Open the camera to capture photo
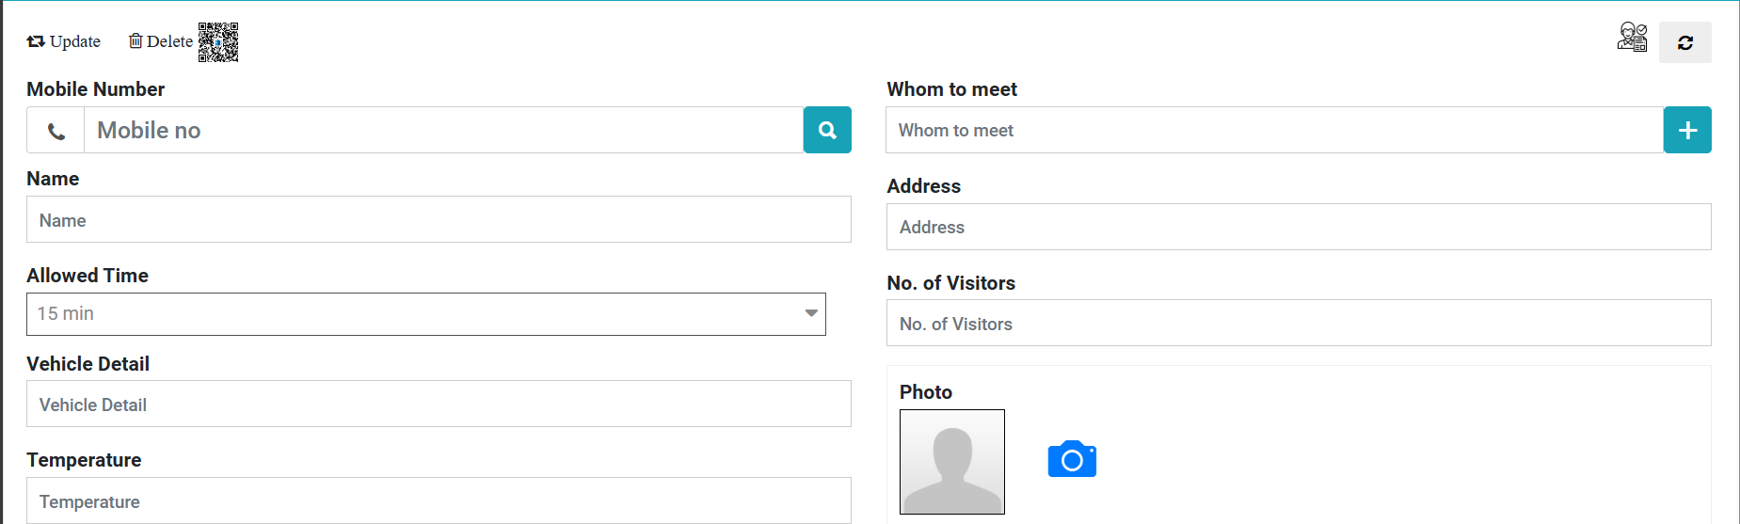The image size is (1740, 524). 1072,459
